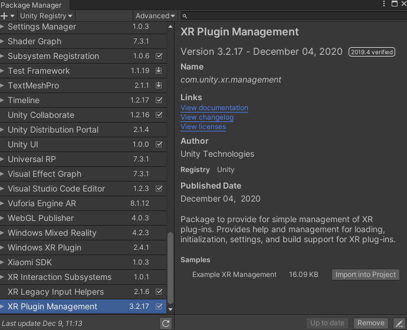Viewport: 407px width, 330px height.
Task: Click the package list scrollbar thumb
Action: pos(170,268)
